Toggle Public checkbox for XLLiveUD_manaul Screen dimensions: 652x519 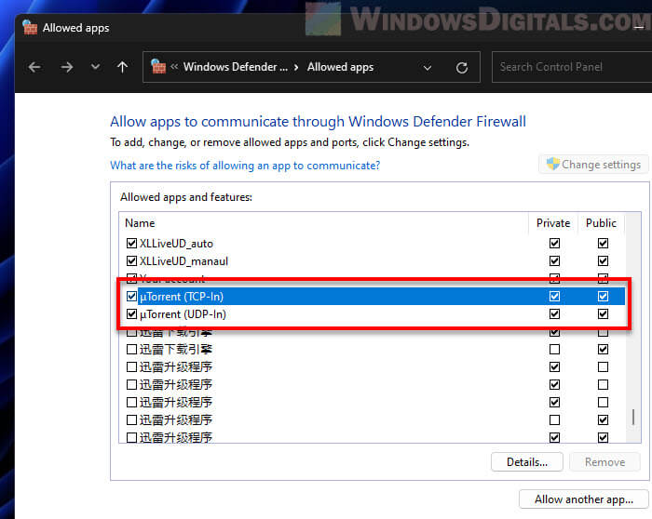pos(603,260)
